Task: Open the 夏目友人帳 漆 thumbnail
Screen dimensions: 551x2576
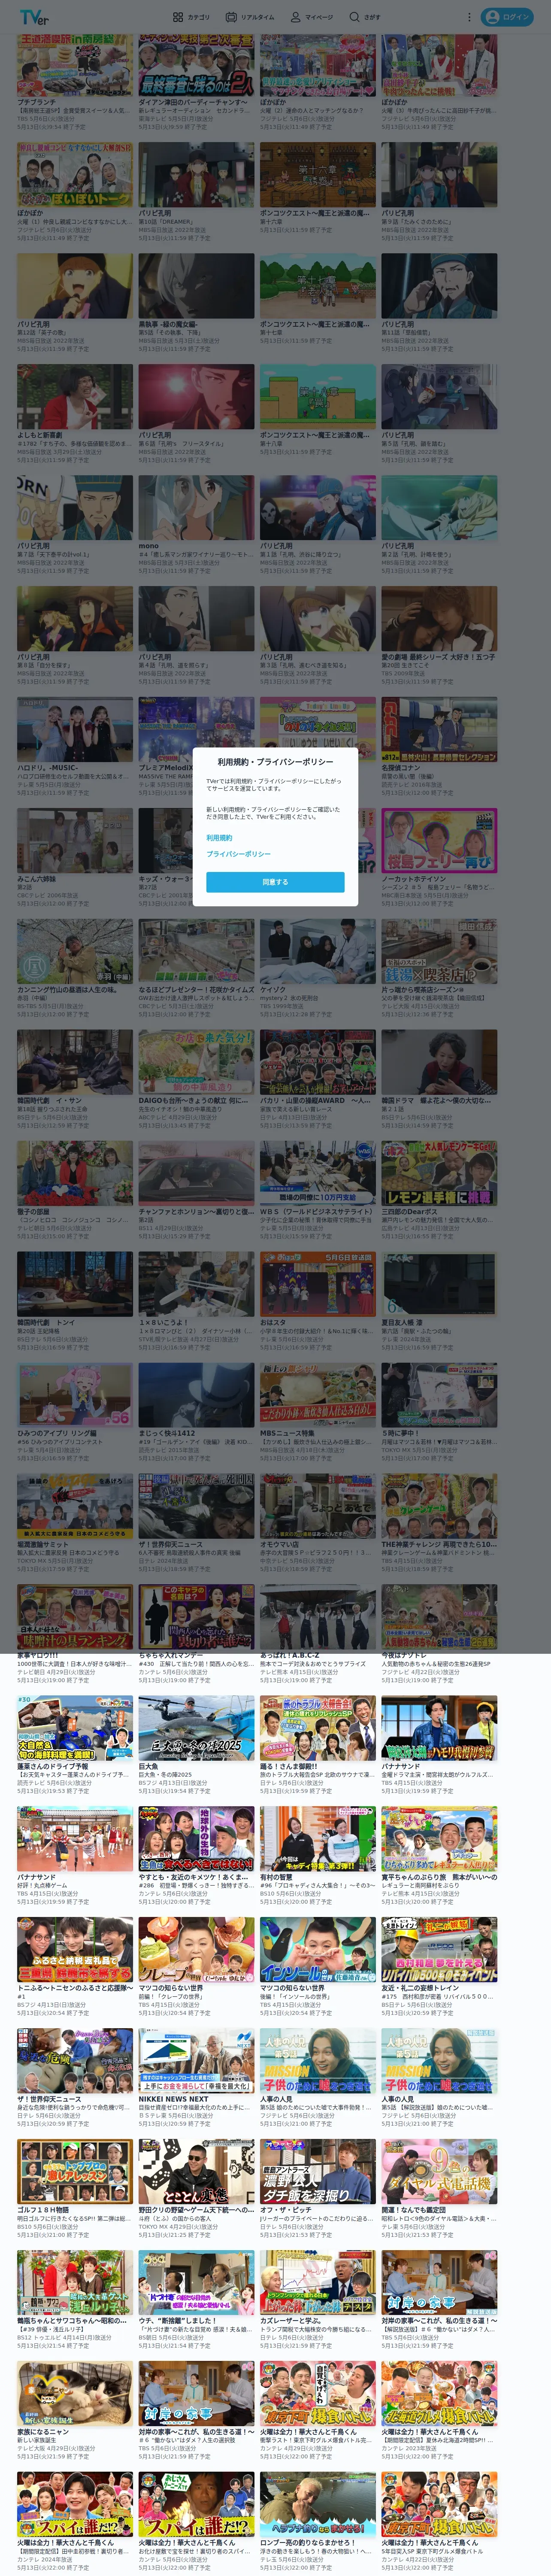Action: [439, 1284]
